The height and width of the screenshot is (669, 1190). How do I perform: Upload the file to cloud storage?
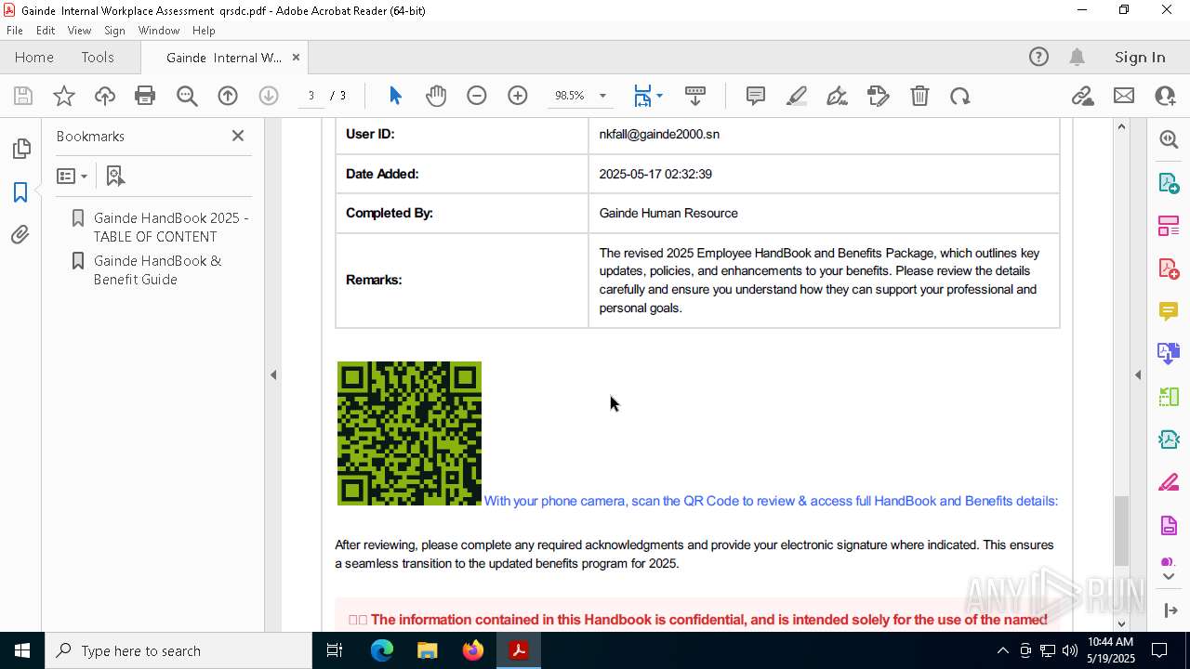(x=105, y=96)
